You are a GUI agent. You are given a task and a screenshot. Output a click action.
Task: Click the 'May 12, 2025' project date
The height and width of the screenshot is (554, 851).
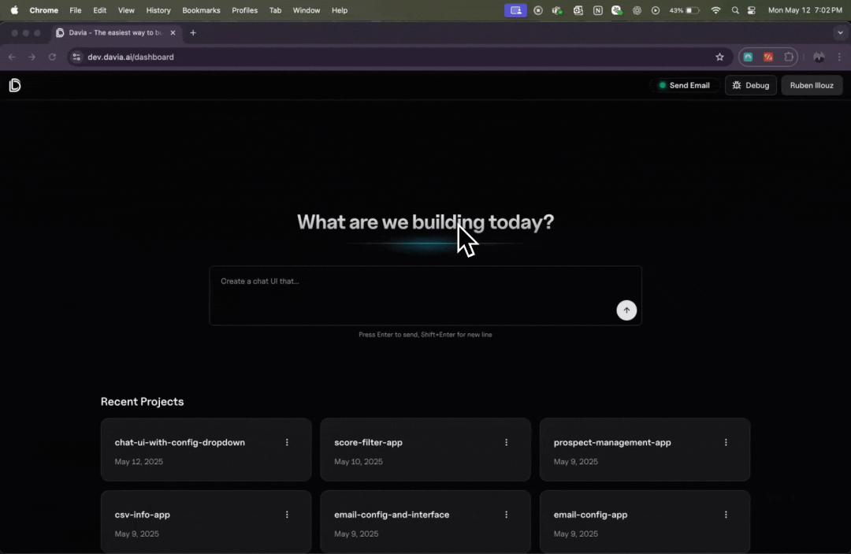pyautogui.click(x=139, y=461)
